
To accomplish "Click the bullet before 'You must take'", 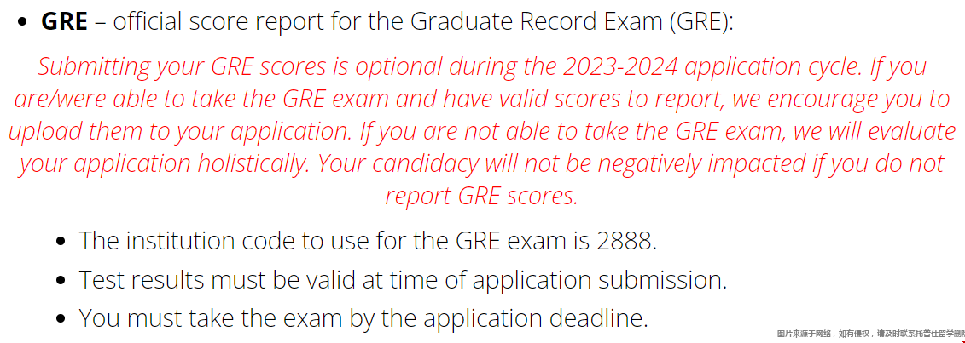I will (61, 319).
